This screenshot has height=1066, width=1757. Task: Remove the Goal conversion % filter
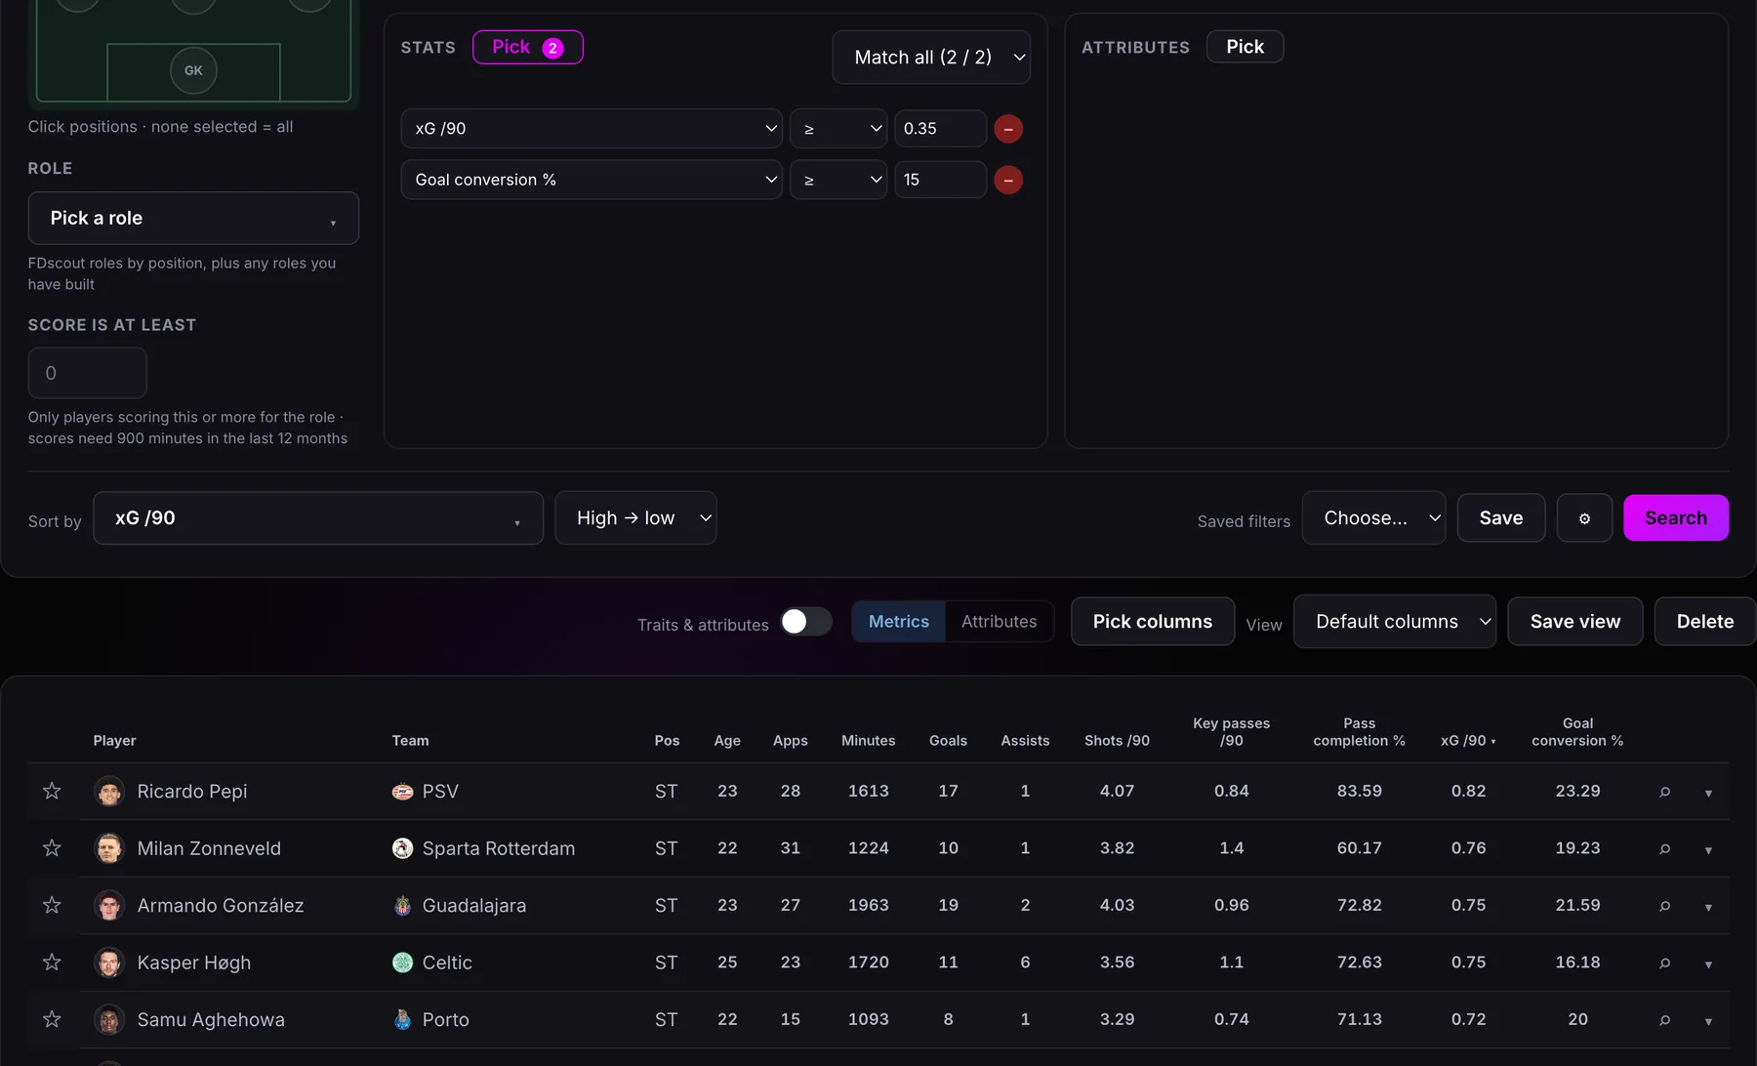[1008, 180]
